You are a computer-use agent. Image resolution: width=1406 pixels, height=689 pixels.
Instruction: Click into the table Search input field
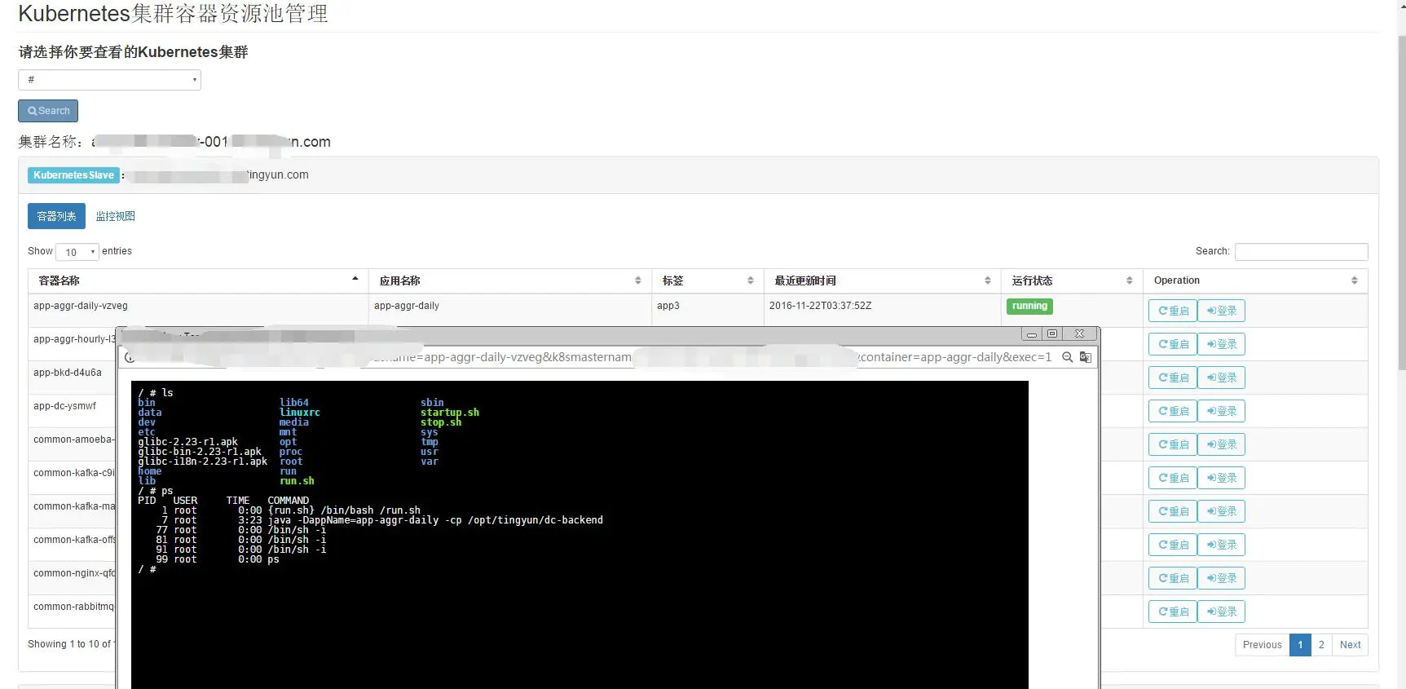pos(1301,252)
